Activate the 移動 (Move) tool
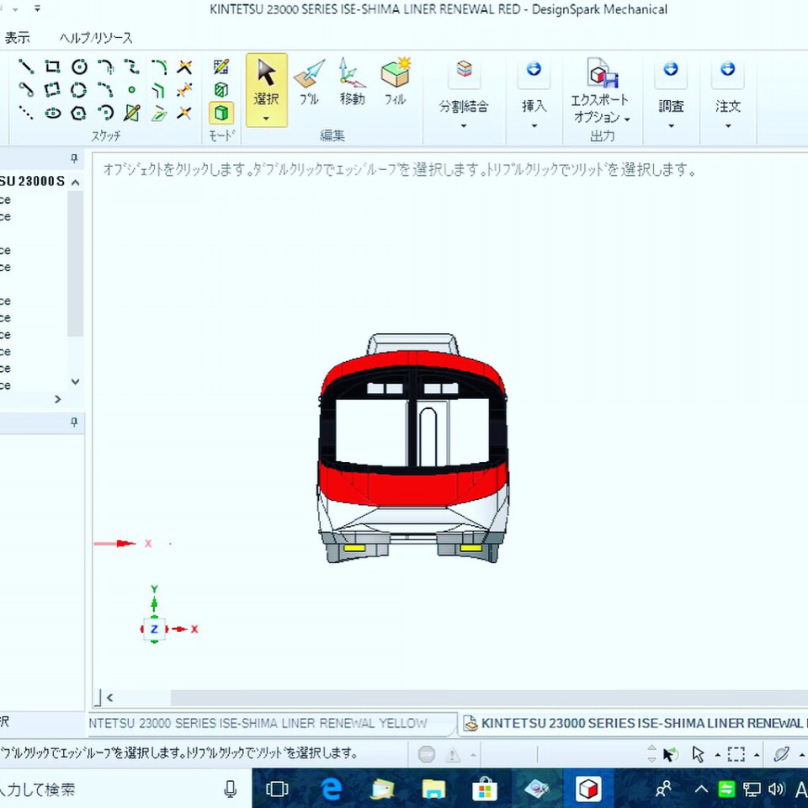The image size is (808, 808). pos(352,82)
